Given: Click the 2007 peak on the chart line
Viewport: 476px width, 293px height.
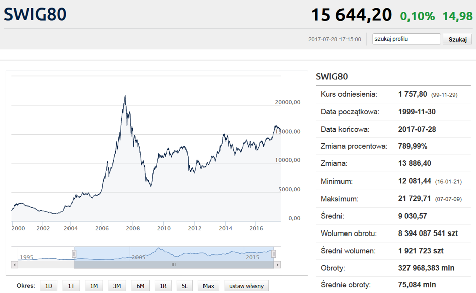Looking at the screenshot, I should (125, 96).
